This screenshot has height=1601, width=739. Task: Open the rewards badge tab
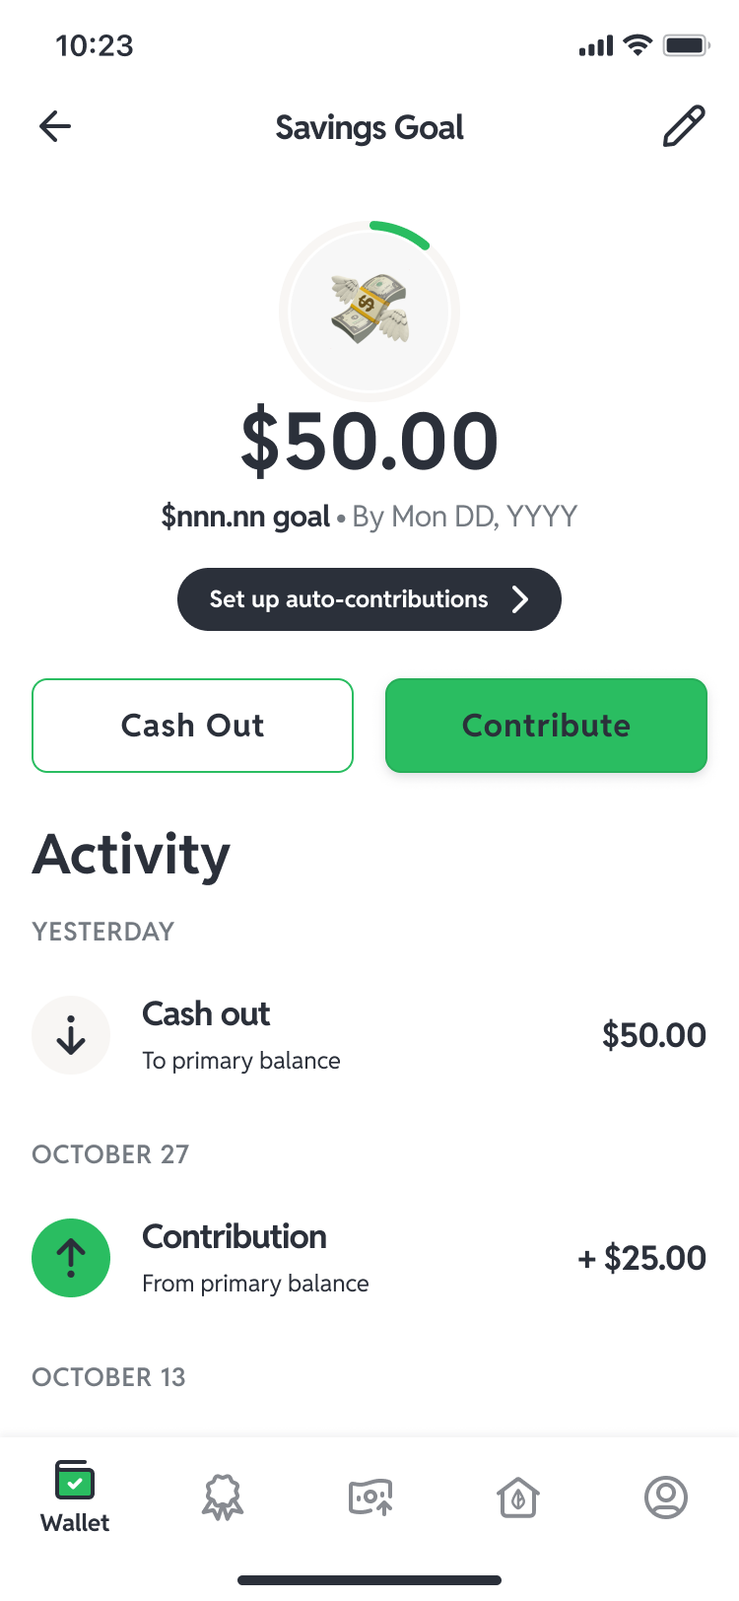223,1497
